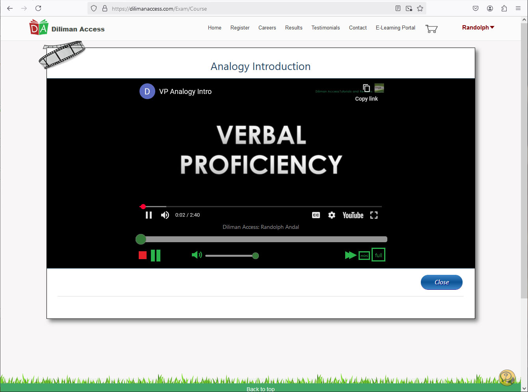
Task: Mute using the green speaker icon
Action: [197, 255]
